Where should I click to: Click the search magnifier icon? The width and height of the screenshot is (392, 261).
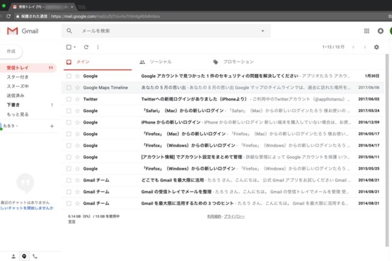[x=69, y=31]
